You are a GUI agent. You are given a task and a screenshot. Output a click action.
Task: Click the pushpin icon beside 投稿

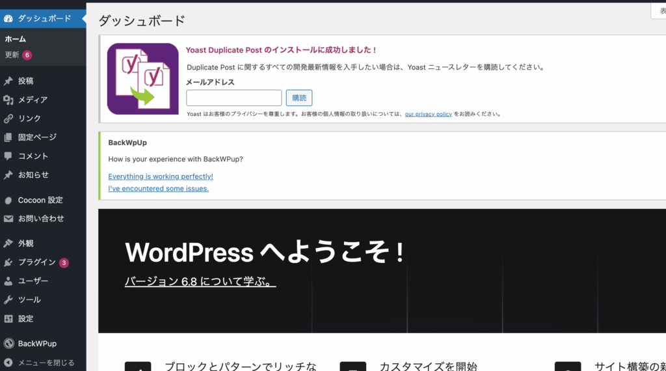click(8, 81)
